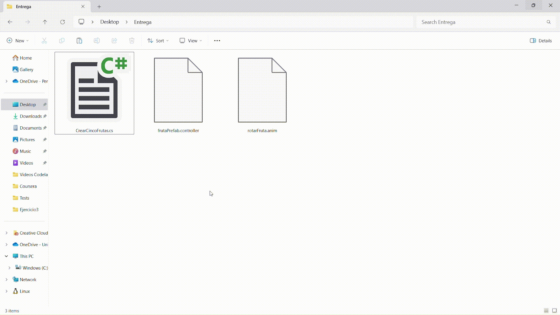
Task: Expand OneDrive - Personal tree node
Action: (6, 81)
